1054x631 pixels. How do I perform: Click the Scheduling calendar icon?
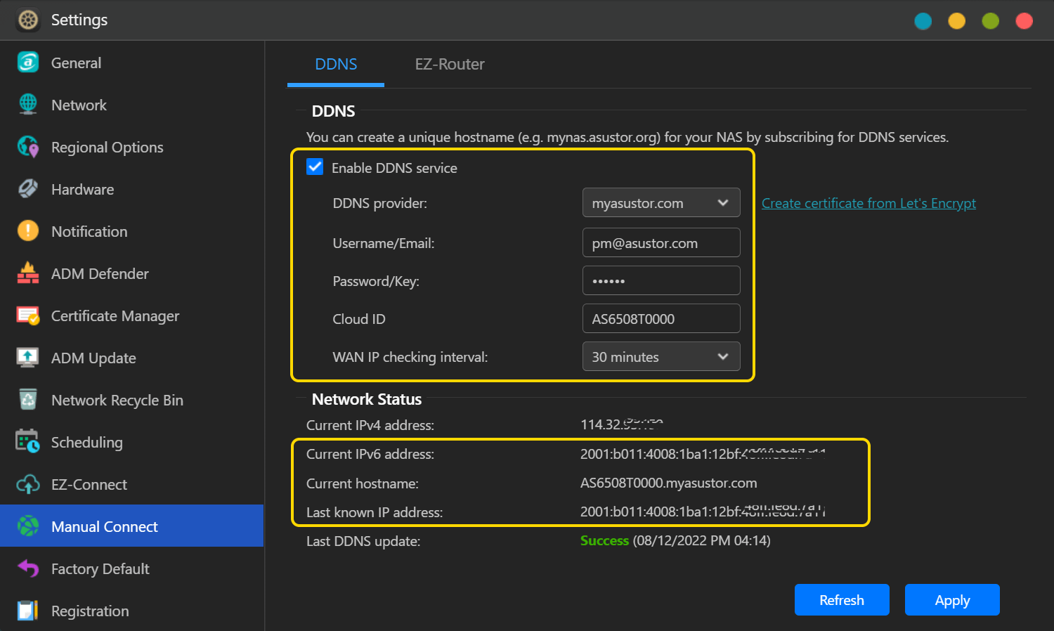28,442
